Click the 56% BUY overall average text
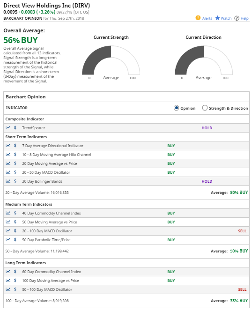 click(x=21, y=40)
